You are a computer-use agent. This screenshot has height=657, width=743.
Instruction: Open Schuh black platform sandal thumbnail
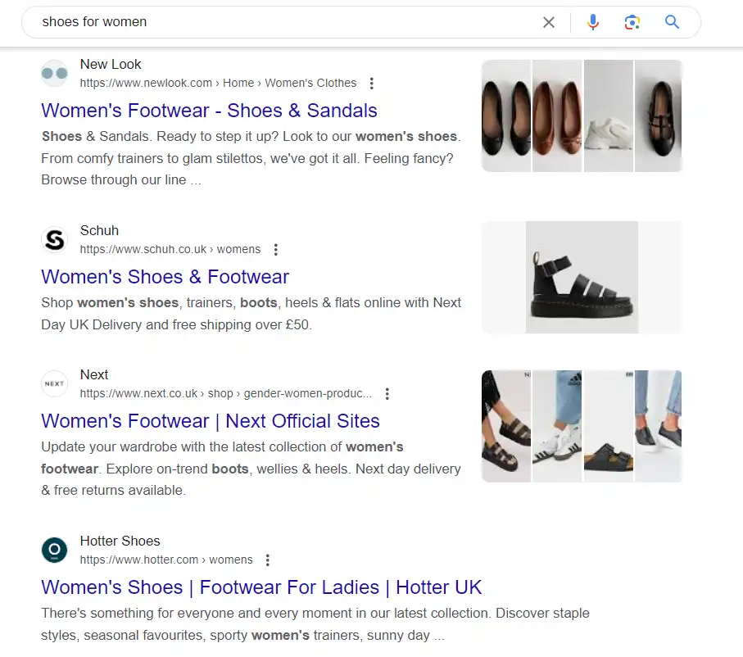pos(582,278)
